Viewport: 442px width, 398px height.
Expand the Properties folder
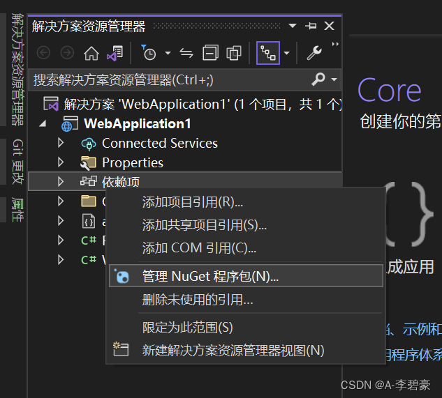tap(60, 162)
